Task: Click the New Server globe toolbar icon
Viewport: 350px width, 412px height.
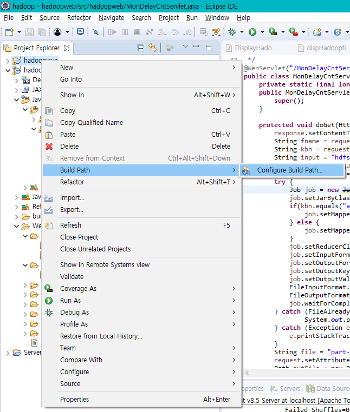Action: click(x=317, y=32)
